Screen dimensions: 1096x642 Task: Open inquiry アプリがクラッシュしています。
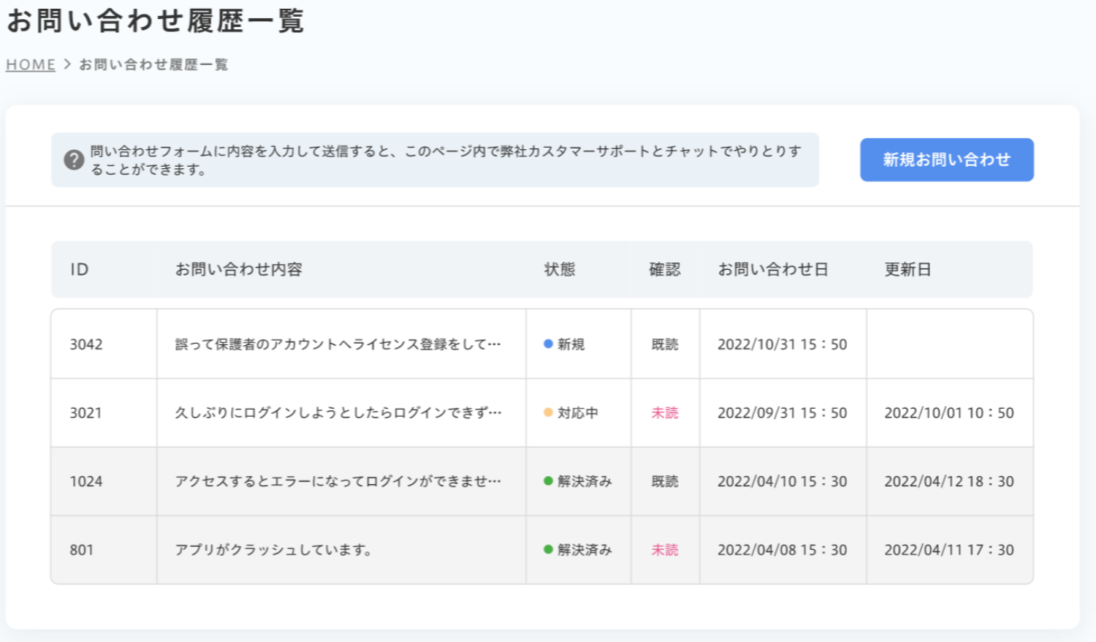click(x=274, y=551)
